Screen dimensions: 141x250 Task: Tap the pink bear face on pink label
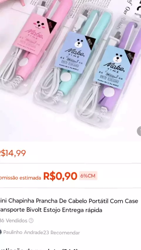point(38,25)
